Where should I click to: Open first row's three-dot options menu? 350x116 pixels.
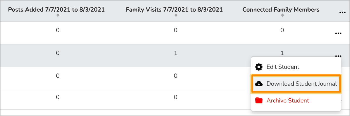click(x=338, y=33)
